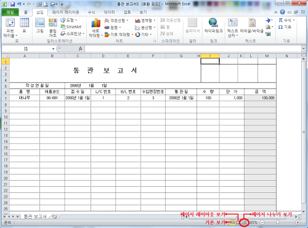Click the Insert Function fx icon
This screenshot has width=308, height=228.
coord(81,49)
